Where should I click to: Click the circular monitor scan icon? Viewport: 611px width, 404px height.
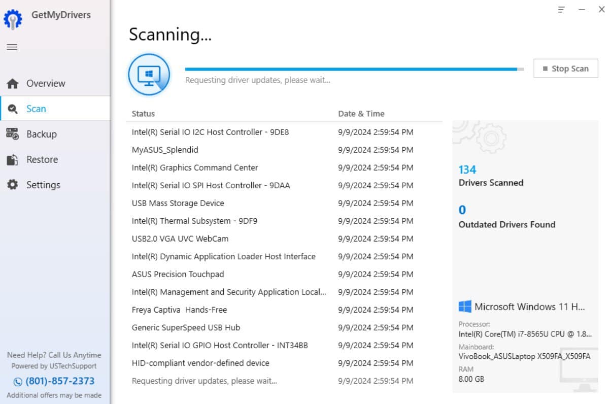coord(149,75)
